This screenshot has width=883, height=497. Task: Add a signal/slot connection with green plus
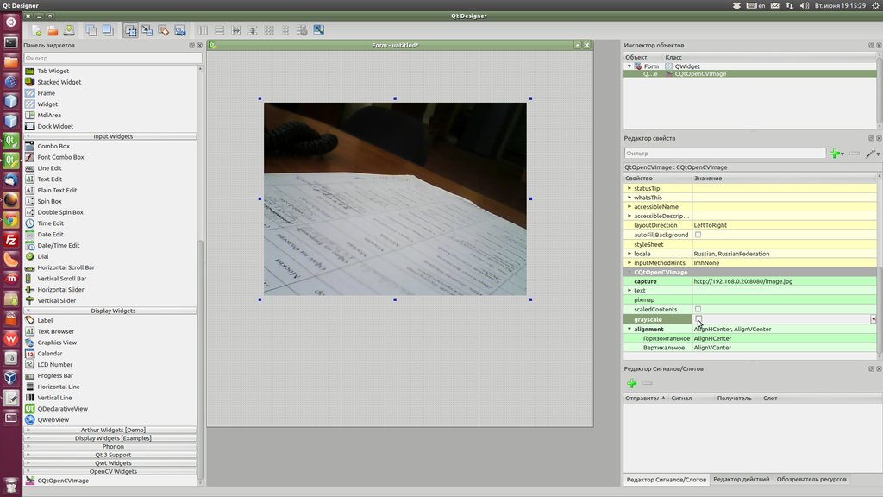[631, 383]
